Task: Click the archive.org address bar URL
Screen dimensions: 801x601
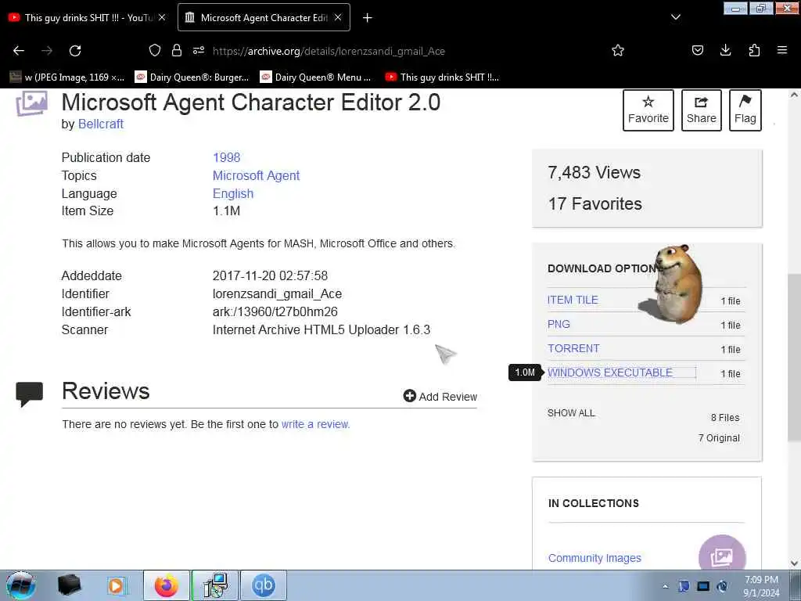Action: (x=329, y=51)
